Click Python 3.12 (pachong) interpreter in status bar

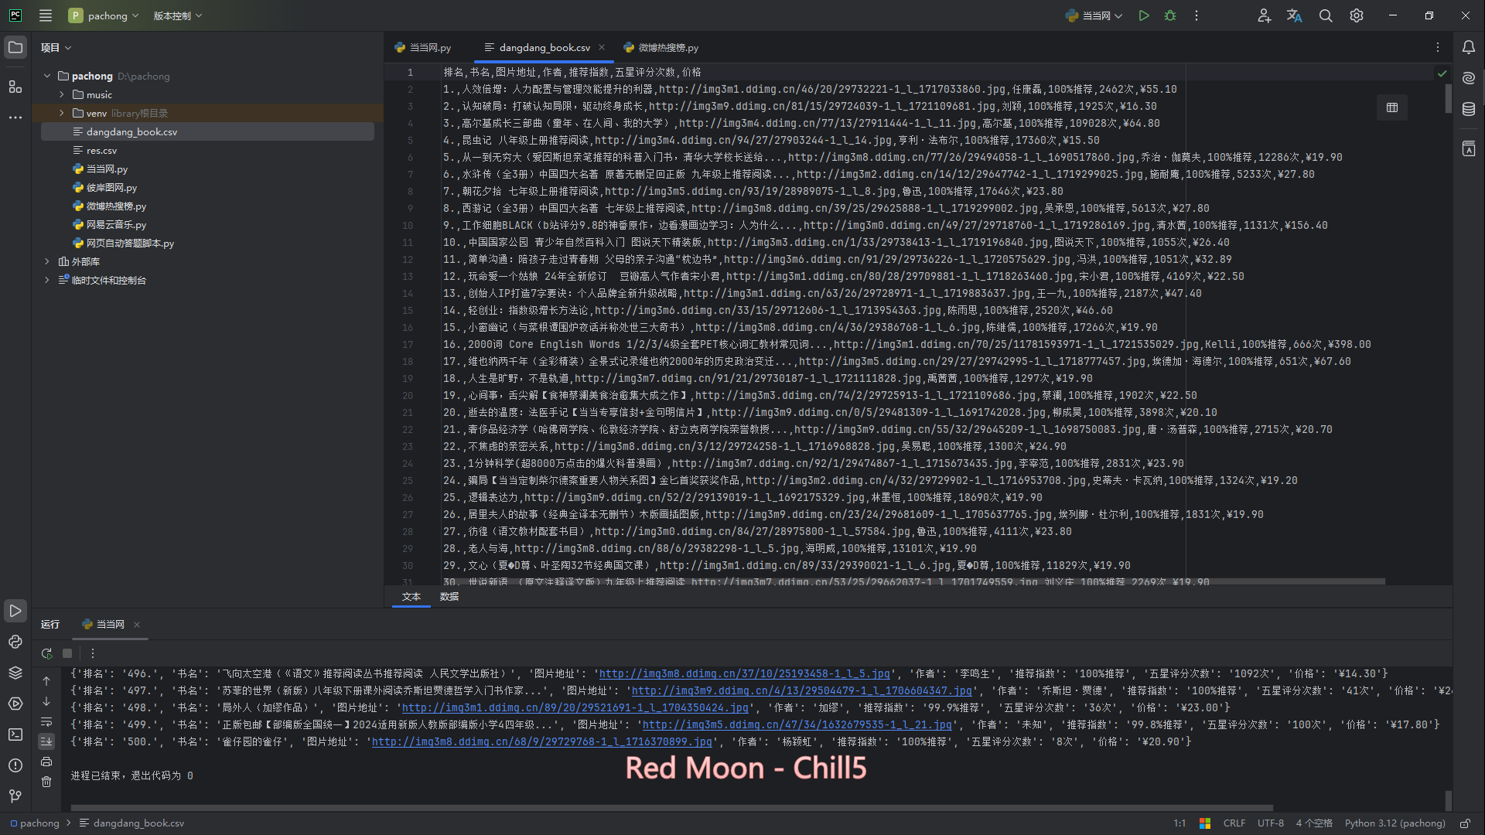coord(1395,823)
